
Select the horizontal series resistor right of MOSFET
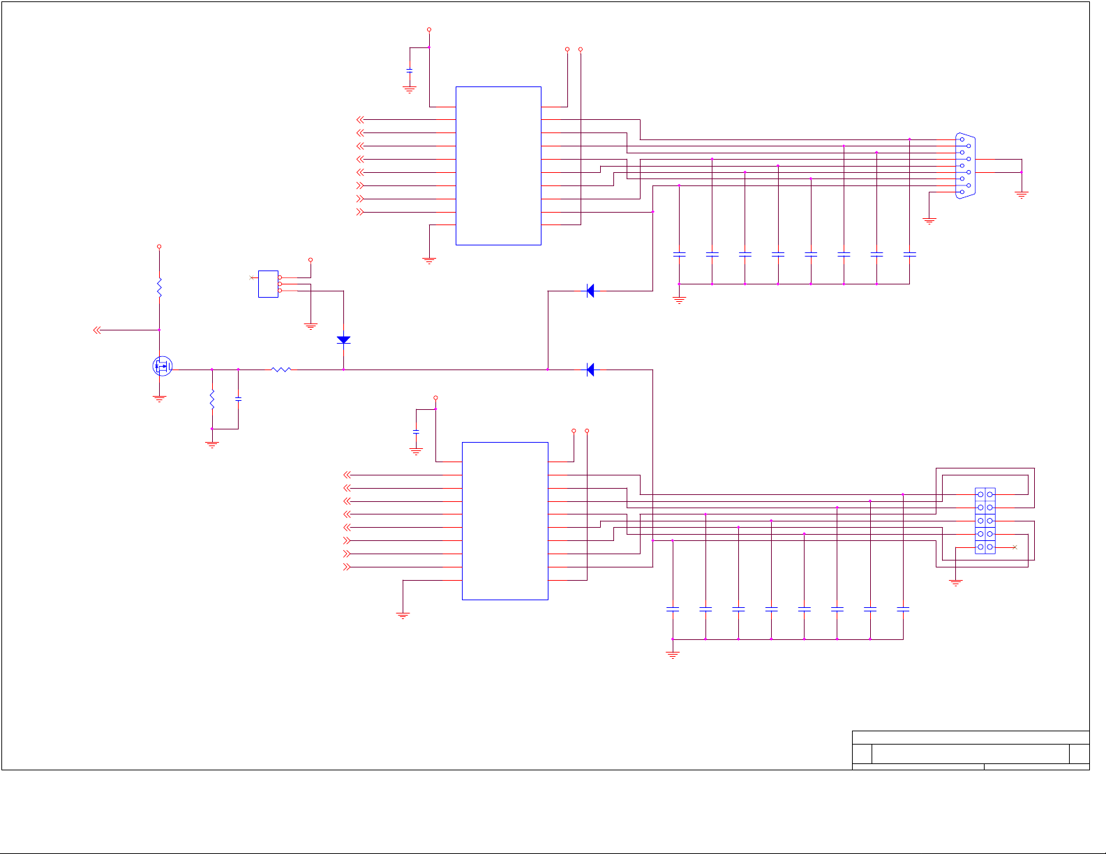281,369
